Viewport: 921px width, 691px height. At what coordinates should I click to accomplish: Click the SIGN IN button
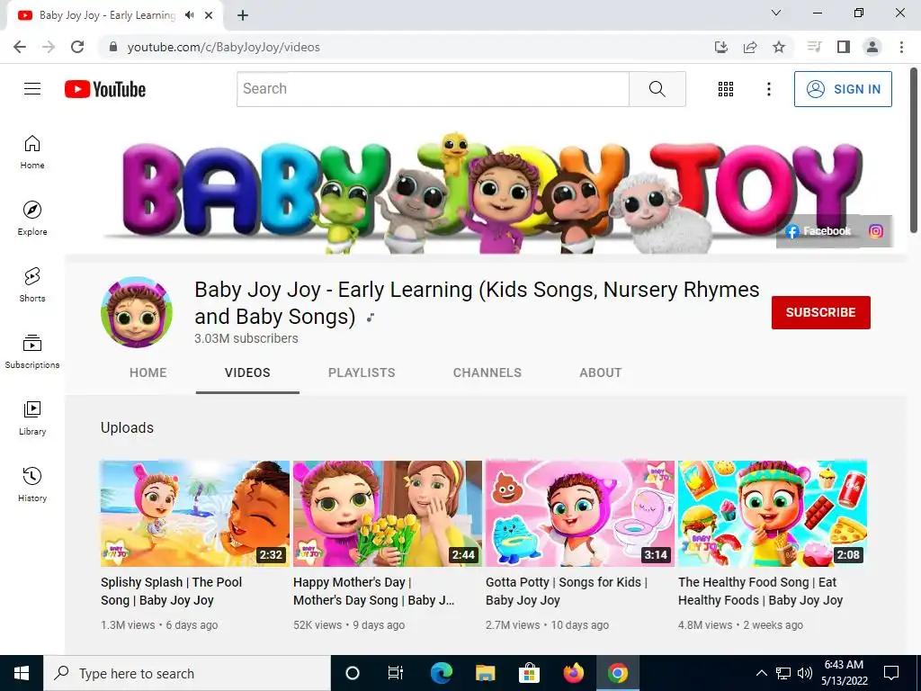843,89
